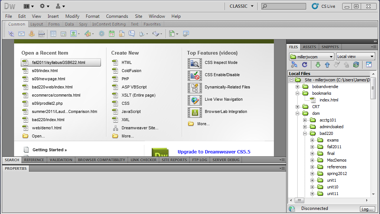Switch to the Link Checker tab
The width and height of the screenshot is (380, 214).
pos(143,160)
